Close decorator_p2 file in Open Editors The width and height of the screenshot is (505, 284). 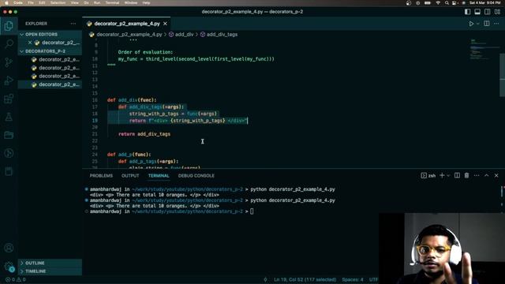[30, 43]
